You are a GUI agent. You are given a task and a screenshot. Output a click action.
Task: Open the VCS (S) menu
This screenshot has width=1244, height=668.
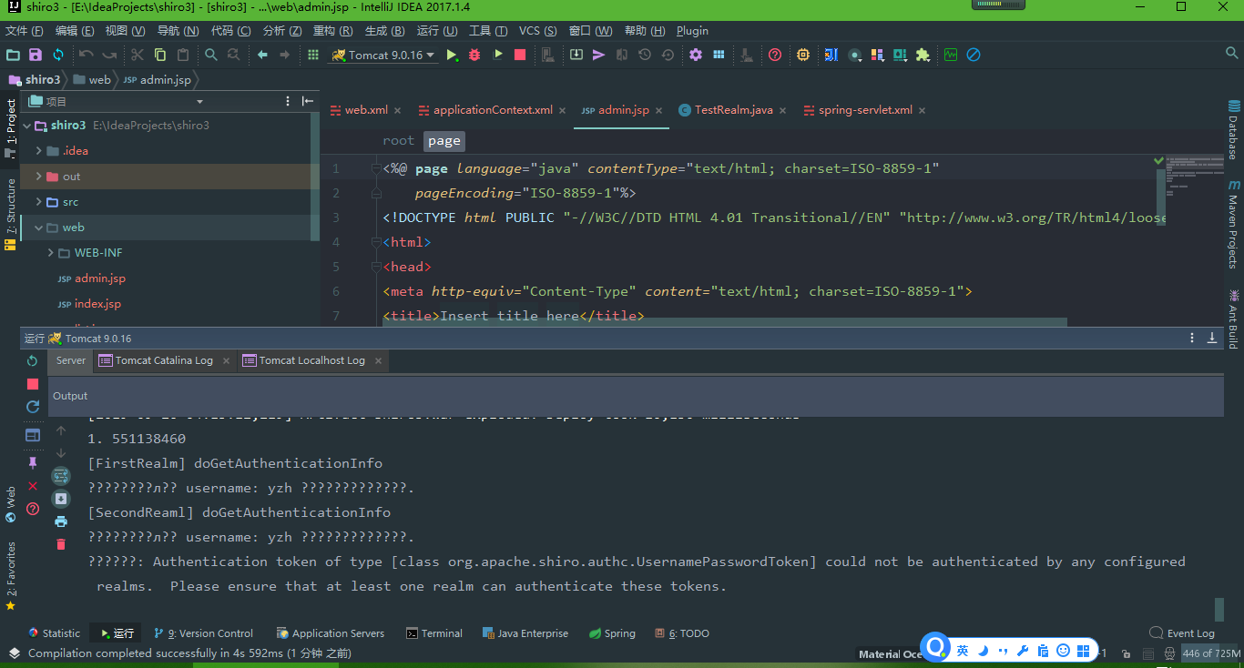(x=537, y=31)
